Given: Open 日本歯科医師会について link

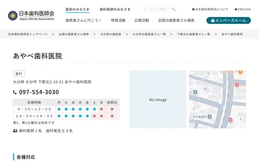Looking at the screenshot, I should click(210, 9).
